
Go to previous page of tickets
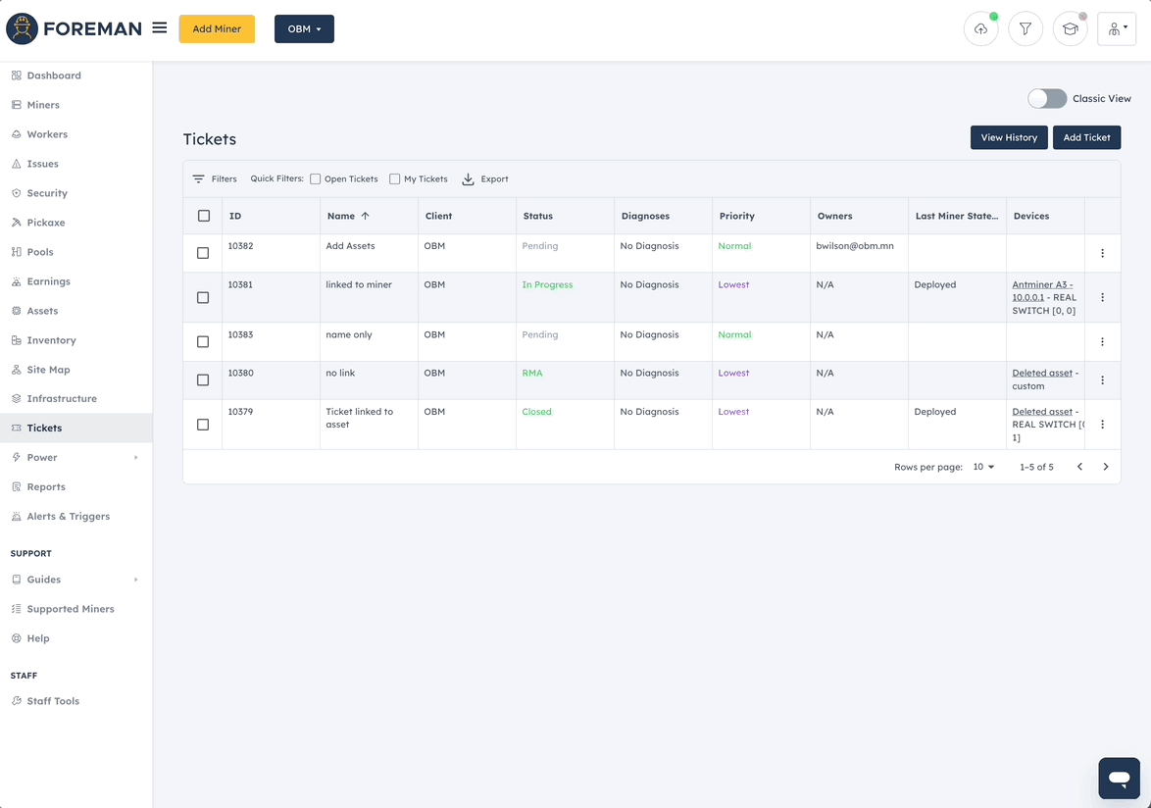tap(1079, 467)
